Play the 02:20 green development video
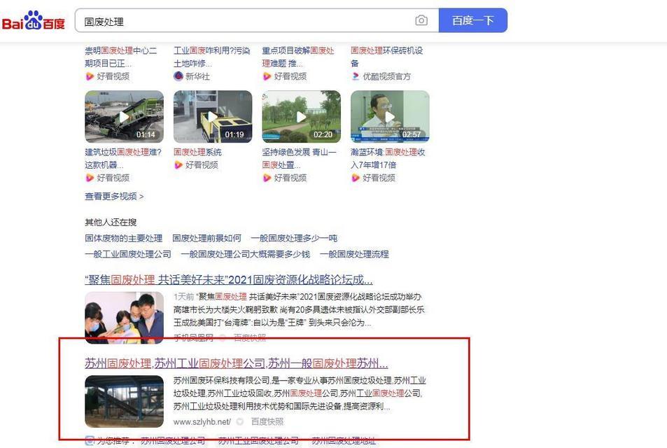This screenshot has width=667, height=448. coord(301,117)
